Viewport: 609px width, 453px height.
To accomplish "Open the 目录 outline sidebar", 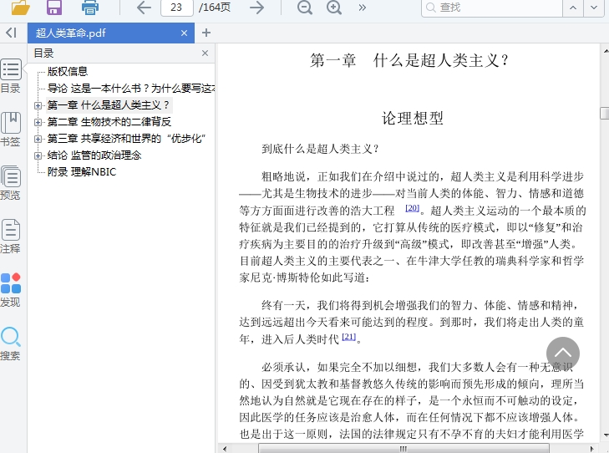I will pyautogui.click(x=11, y=76).
